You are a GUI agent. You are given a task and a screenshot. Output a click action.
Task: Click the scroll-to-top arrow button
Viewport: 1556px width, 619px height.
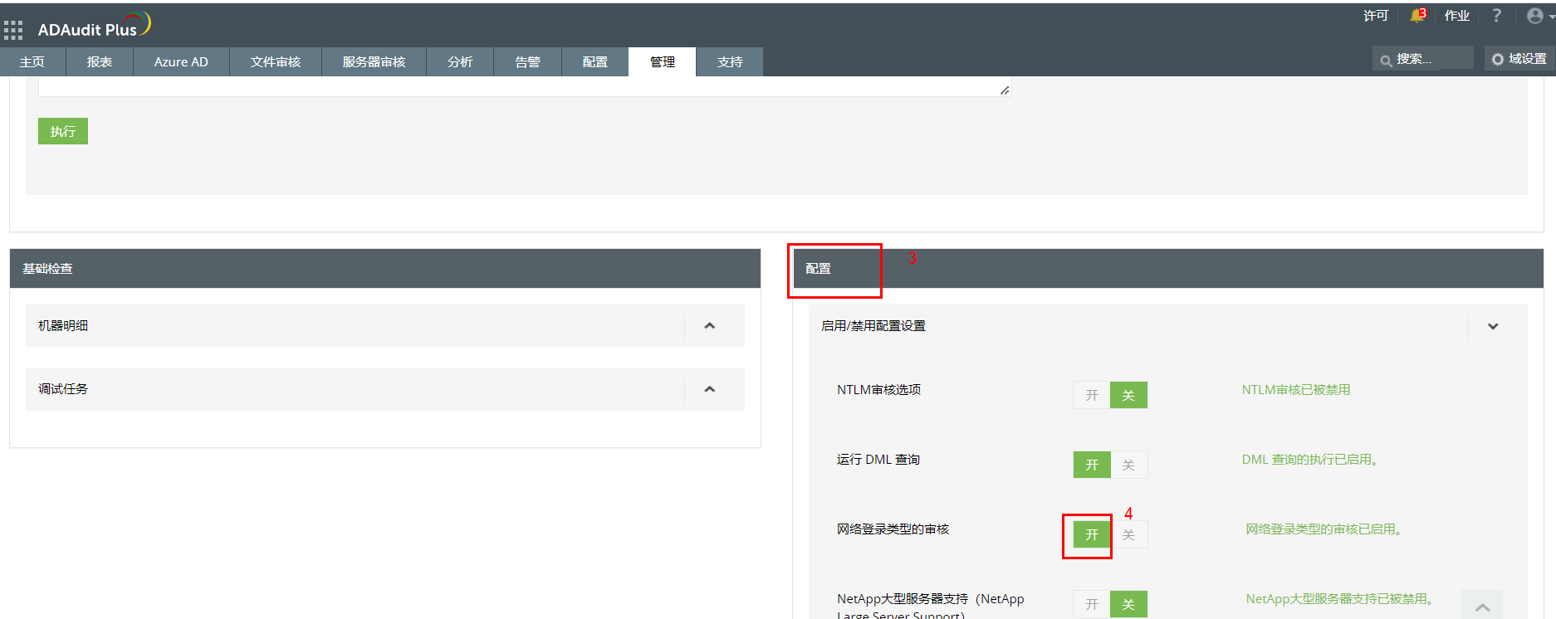1482,607
